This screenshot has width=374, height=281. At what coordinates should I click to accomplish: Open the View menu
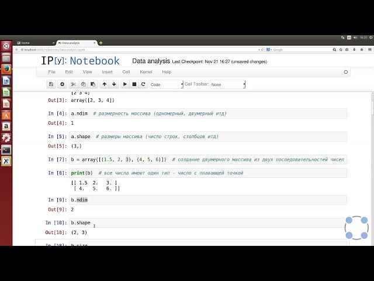pyautogui.click(x=87, y=72)
